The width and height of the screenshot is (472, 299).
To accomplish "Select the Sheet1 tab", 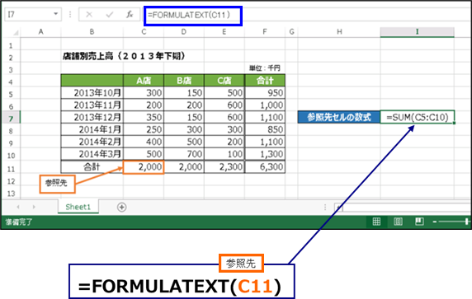I will pyautogui.click(x=78, y=207).
